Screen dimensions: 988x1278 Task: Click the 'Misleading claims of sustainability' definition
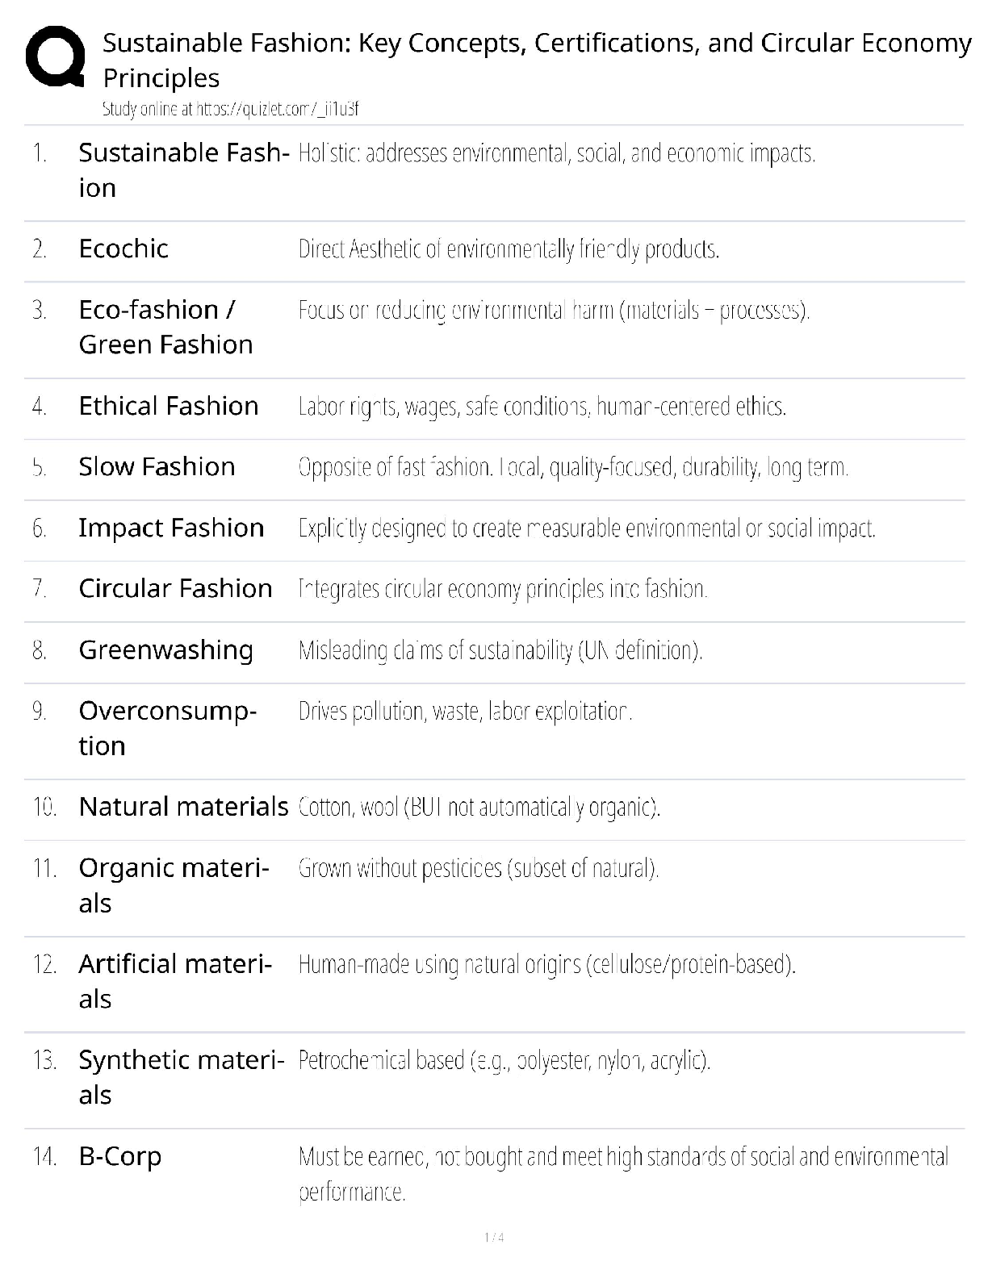coord(500,650)
